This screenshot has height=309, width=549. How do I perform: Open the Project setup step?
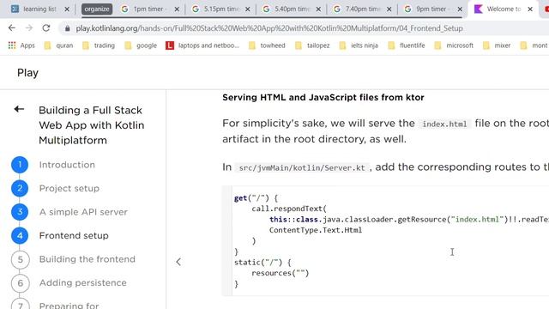click(69, 189)
